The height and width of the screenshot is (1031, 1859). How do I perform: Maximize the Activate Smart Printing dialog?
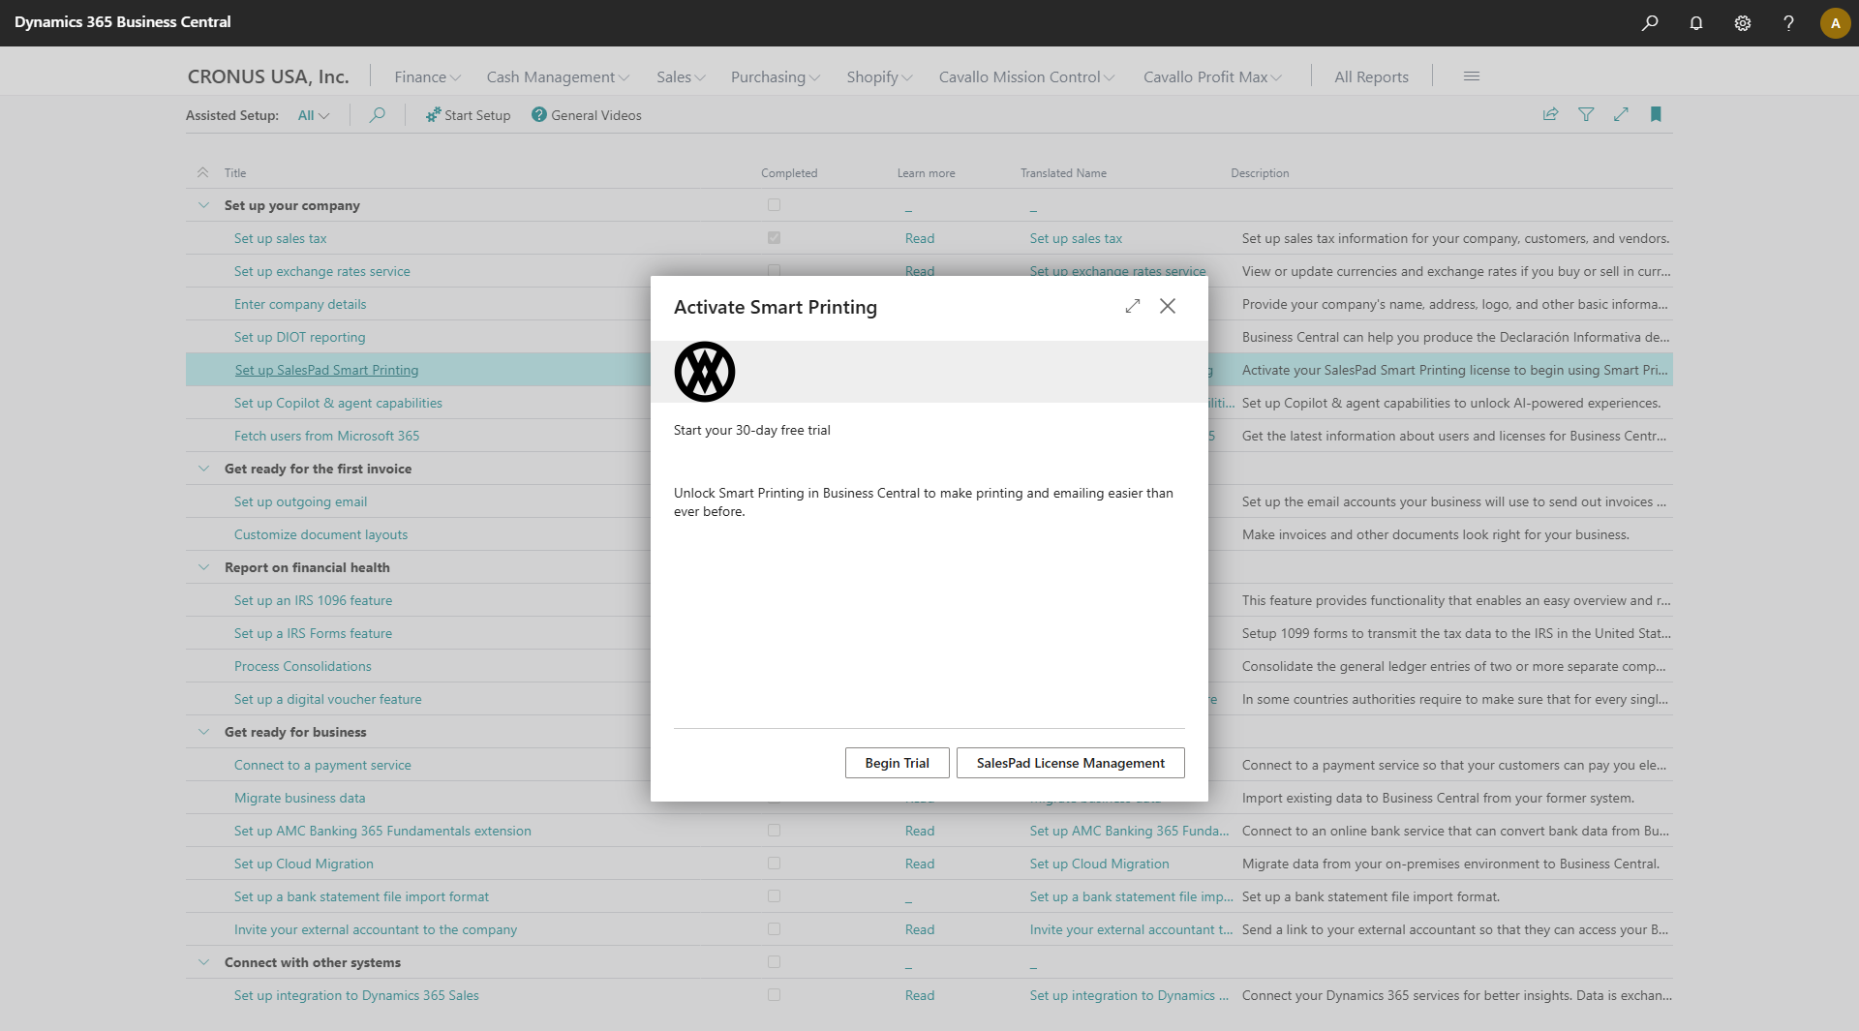tap(1133, 306)
